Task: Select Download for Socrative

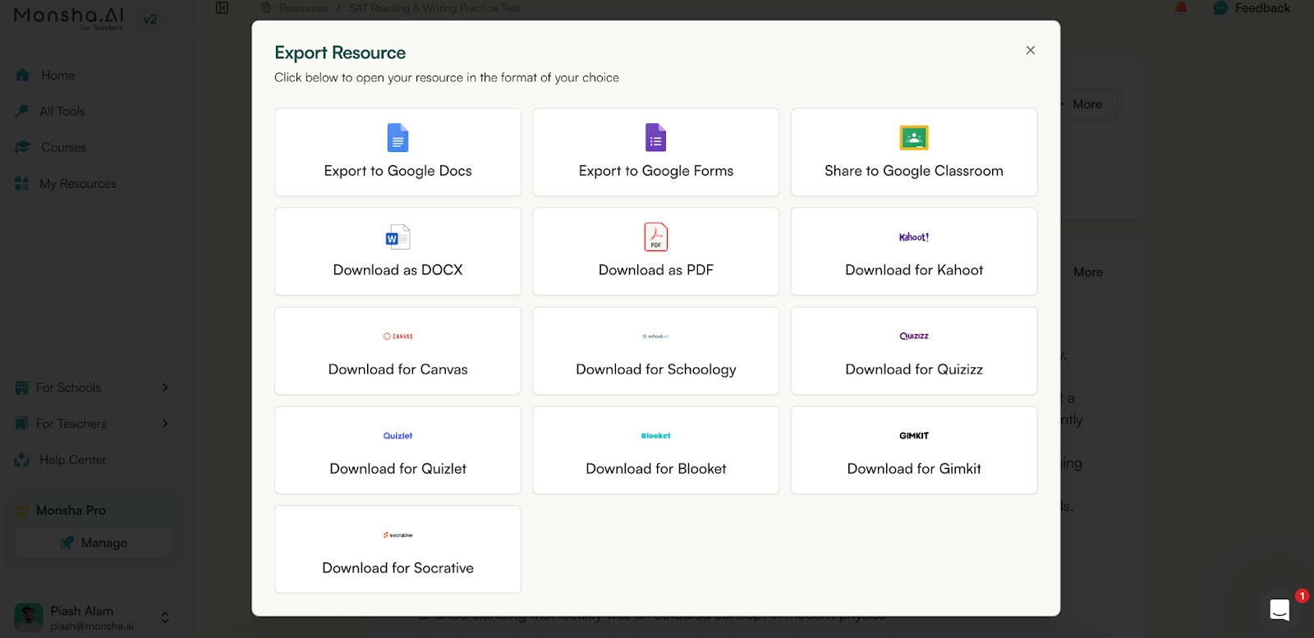Action: pos(397,549)
